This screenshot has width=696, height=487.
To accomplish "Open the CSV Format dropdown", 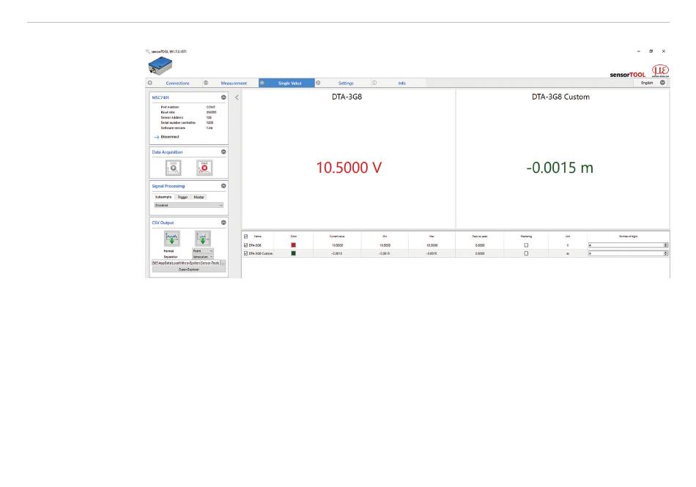I will 203,250.
